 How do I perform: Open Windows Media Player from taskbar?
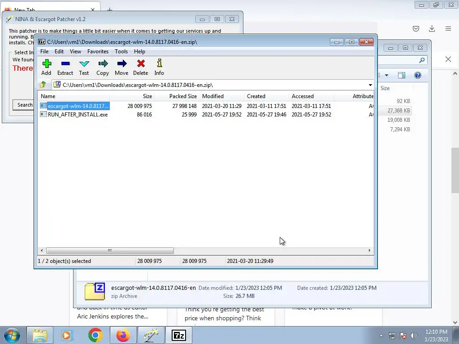[67, 335]
